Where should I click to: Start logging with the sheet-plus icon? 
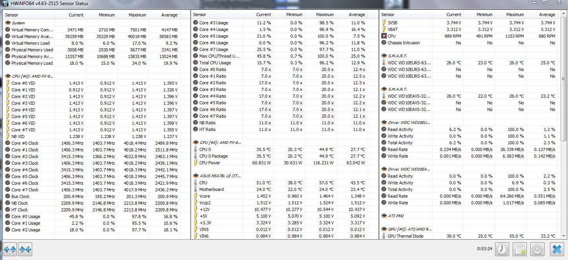point(520,249)
